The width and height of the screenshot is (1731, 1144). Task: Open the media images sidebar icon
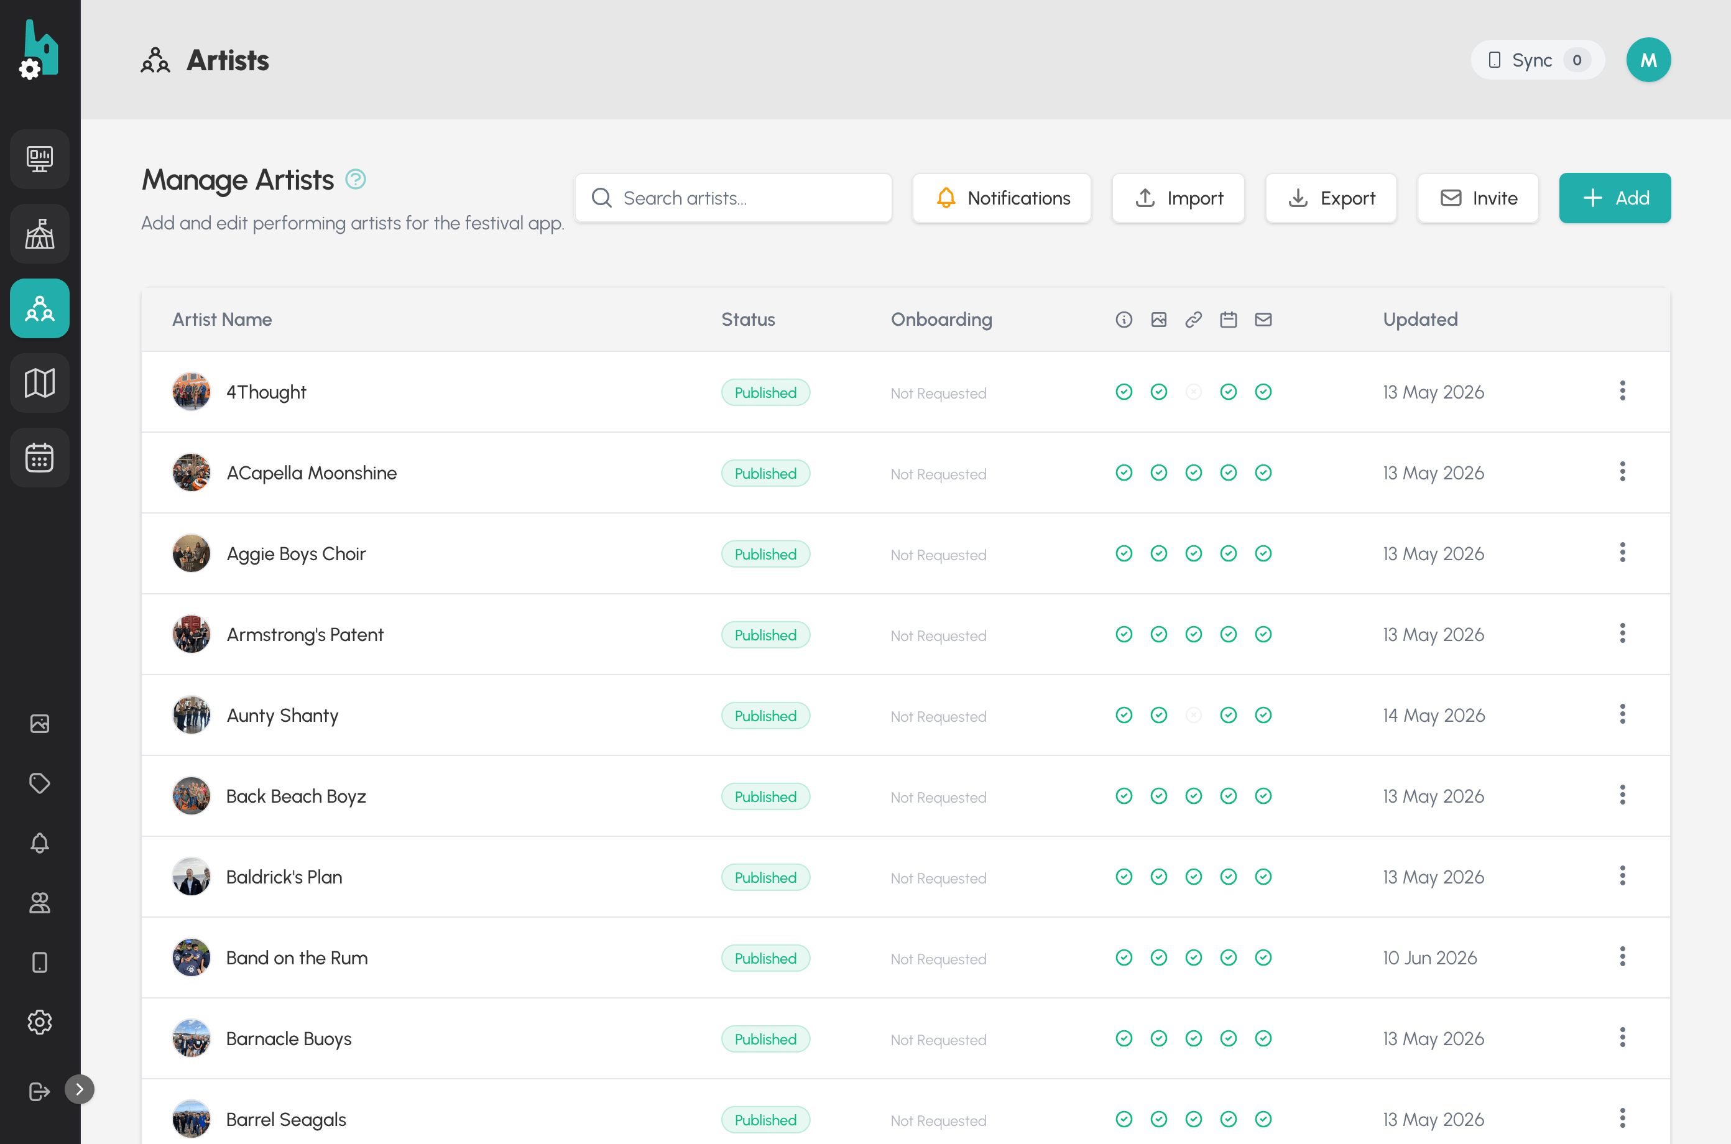point(39,723)
